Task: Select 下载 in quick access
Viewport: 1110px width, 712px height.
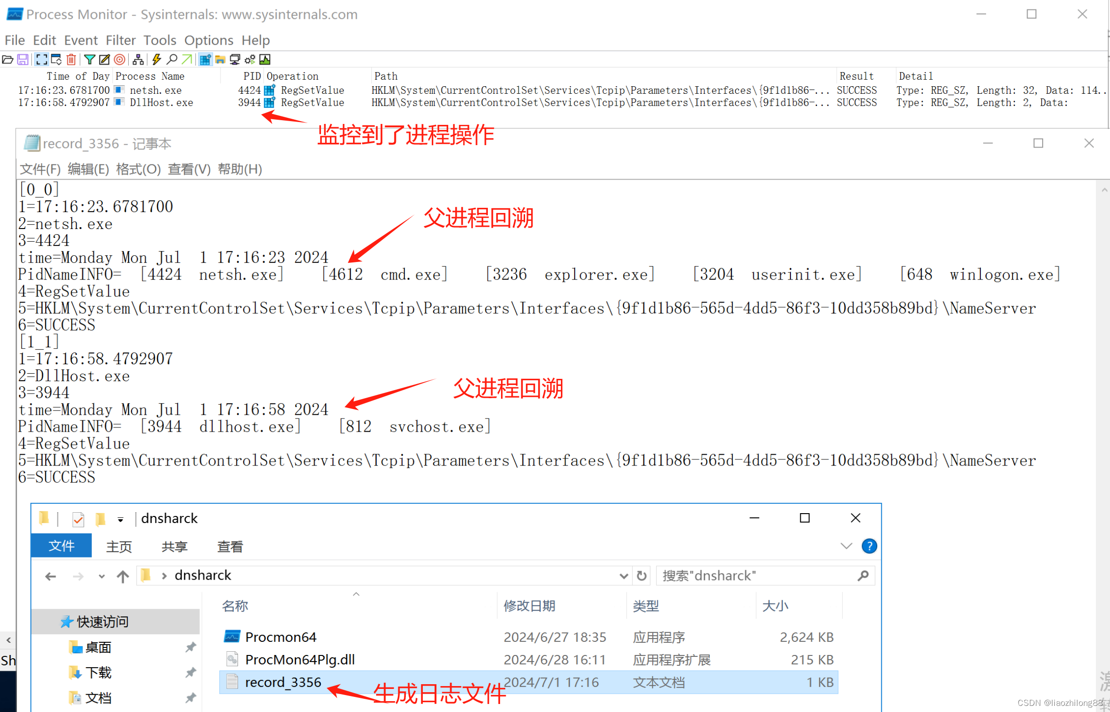Action: coord(98,672)
